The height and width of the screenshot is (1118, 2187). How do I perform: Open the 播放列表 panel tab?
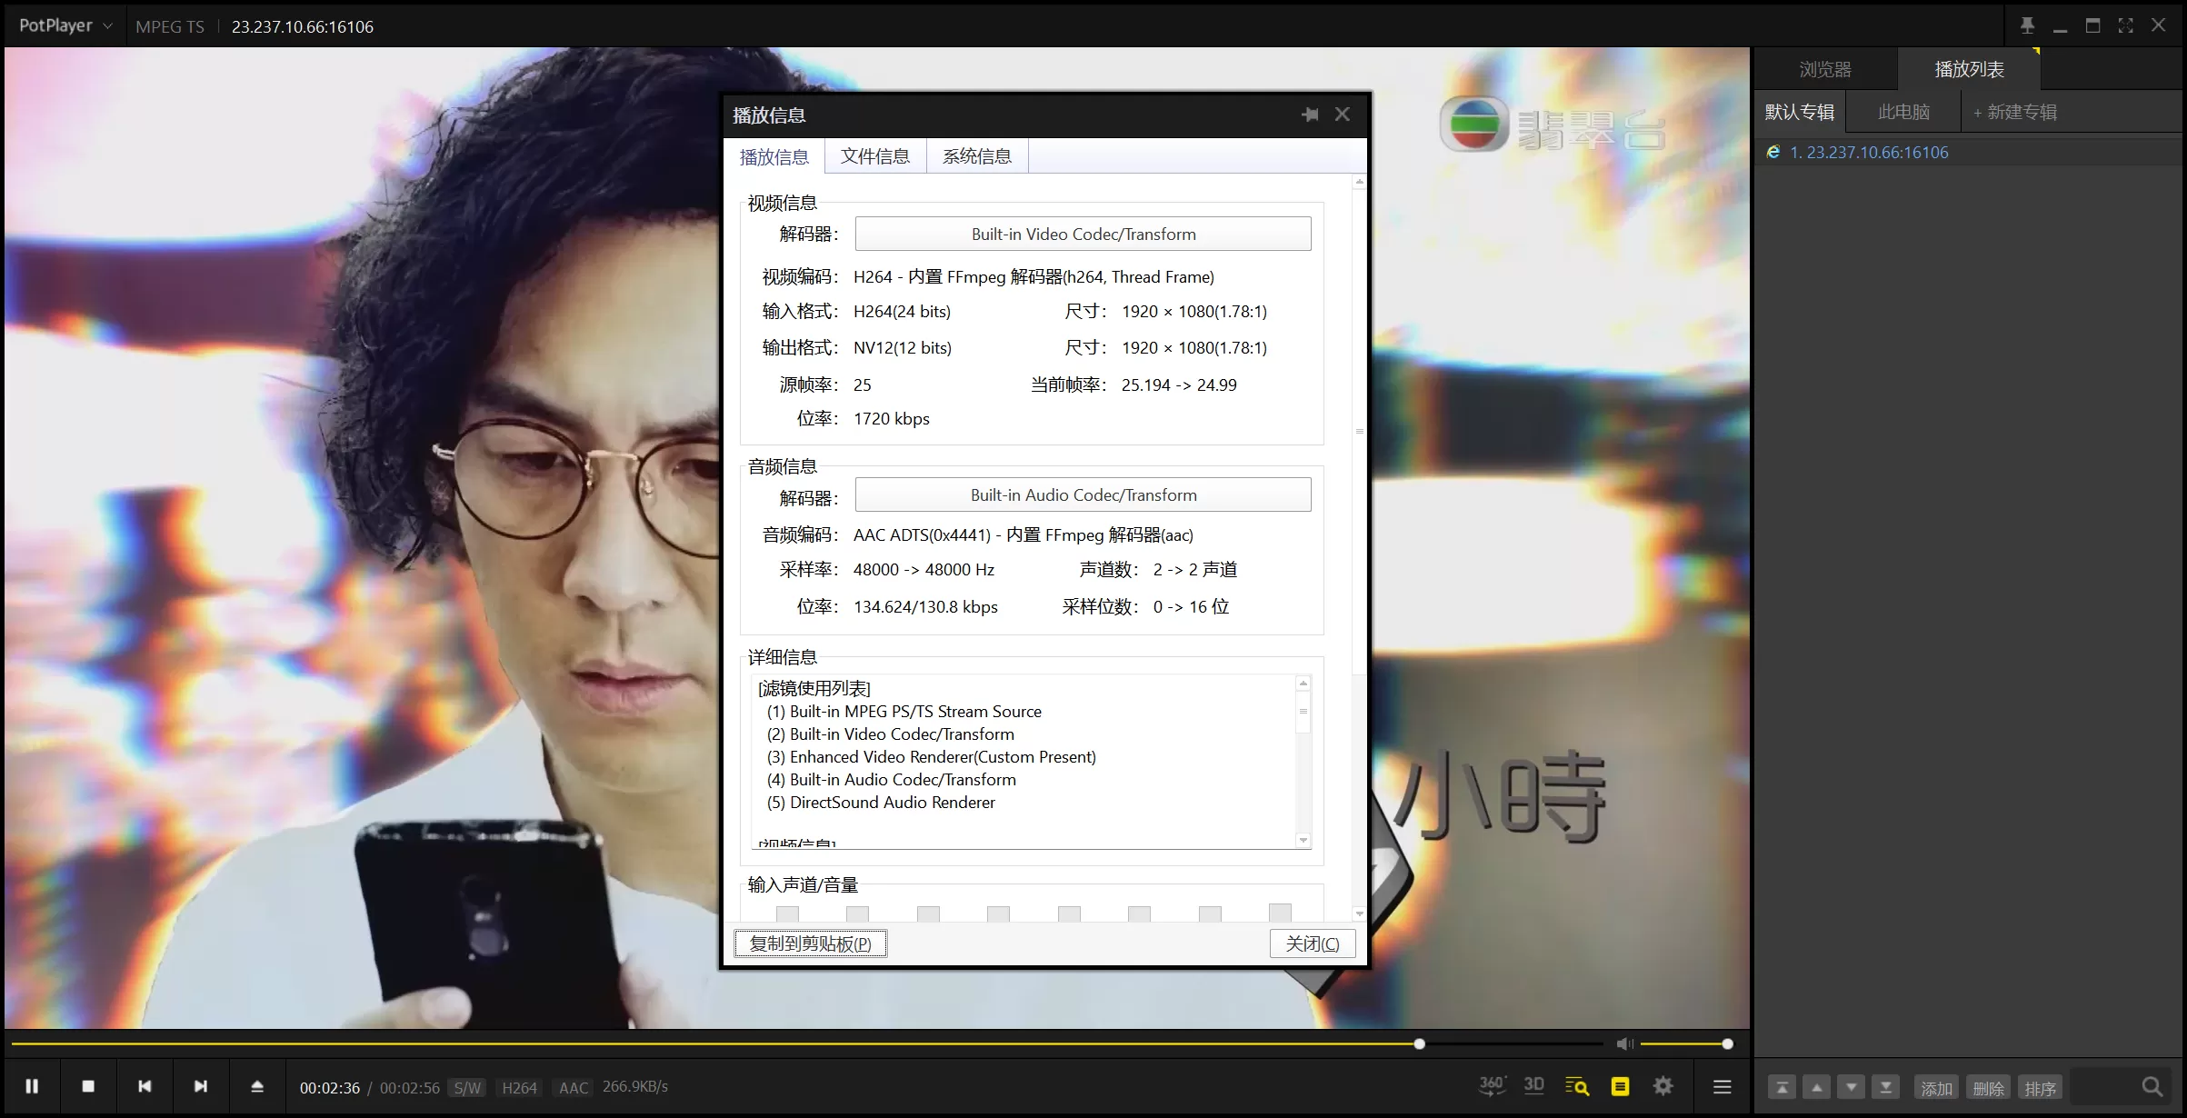point(1970,69)
